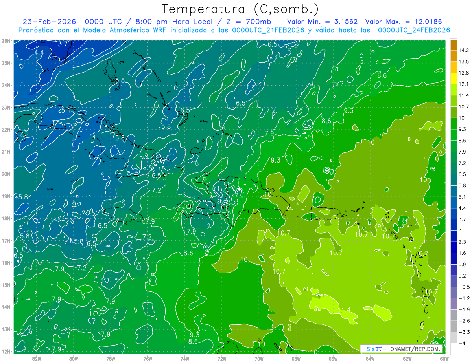The image size is (472, 364).
Task: Select "Valor Min. = 3.1562" text
Action: 322,22
